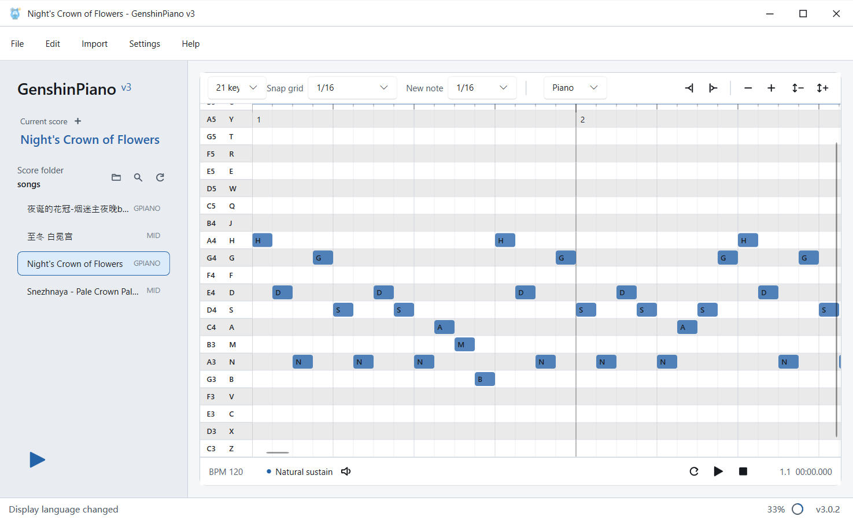Open the File menu
The width and height of the screenshot is (853, 520).
(x=17, y=44)
